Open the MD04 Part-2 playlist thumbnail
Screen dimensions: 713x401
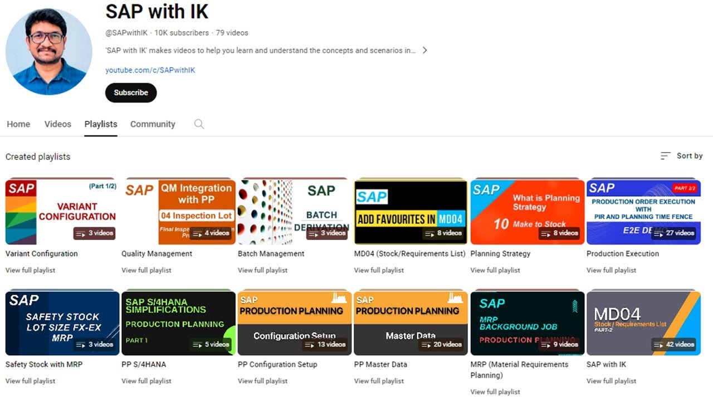pos(643,323)
